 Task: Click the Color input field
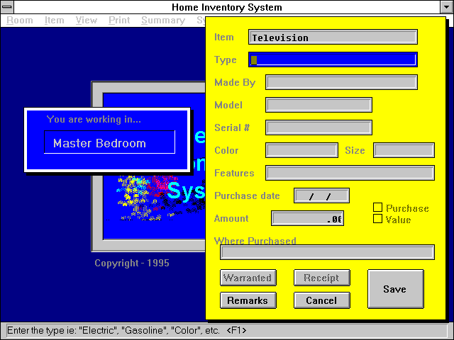[301, 150]
